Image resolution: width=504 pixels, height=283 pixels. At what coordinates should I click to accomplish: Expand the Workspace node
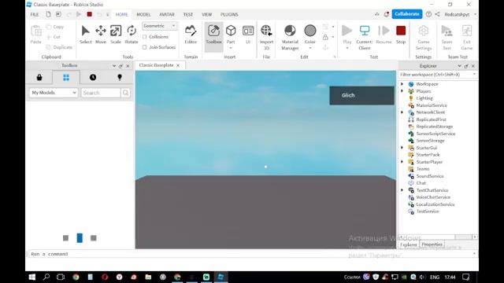tap(402, 84)
